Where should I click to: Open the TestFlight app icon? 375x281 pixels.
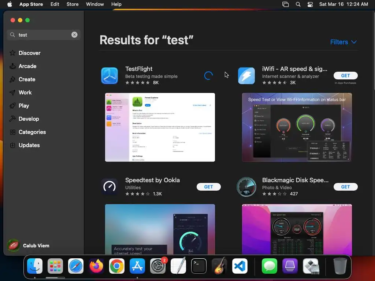click(x=109, y=76)
